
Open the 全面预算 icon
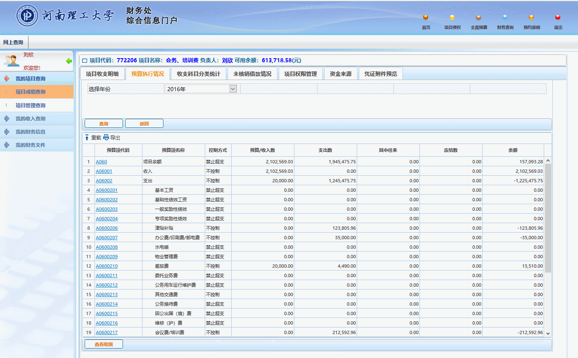[479, 18]
